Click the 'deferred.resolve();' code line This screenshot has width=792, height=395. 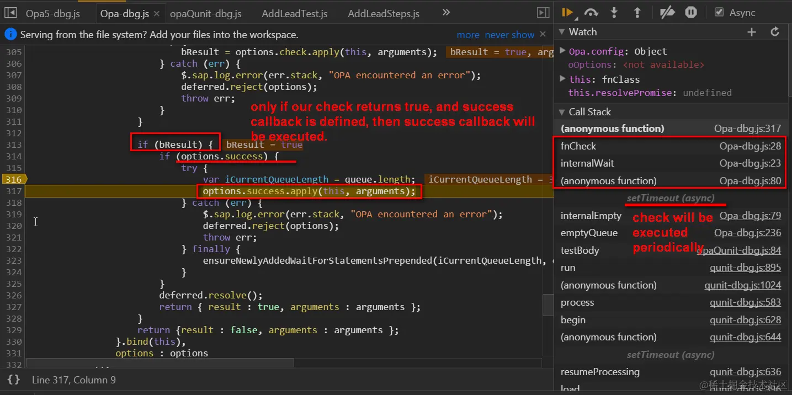pos(211,295)
